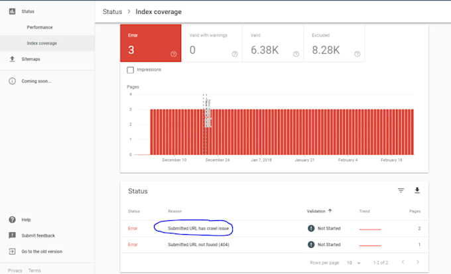Screen dimensions: 451x274
Task: Enable the Impressions checkbox
Action: [x=131, y=70]
